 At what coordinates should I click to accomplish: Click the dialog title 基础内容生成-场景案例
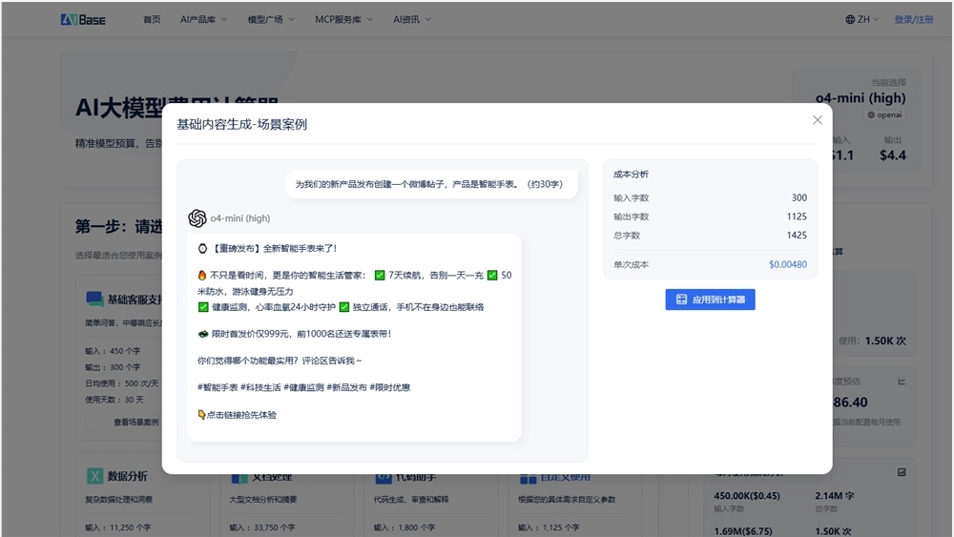[x=241, y=124]
